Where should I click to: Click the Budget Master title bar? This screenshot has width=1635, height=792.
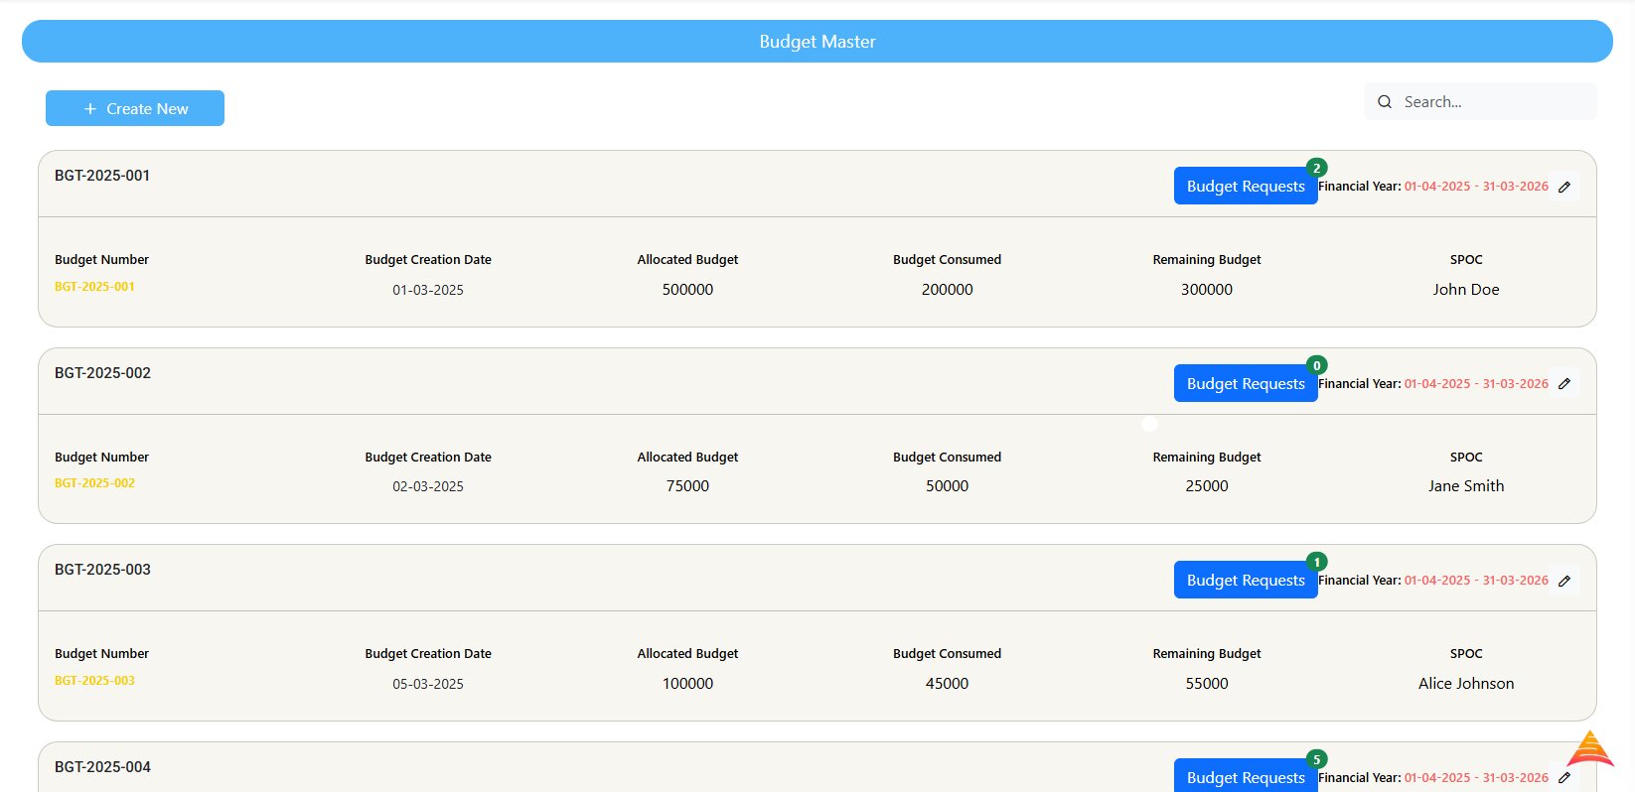(817, 42)
